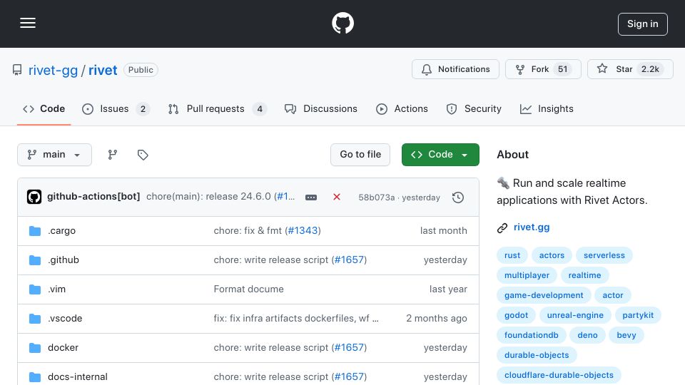This screenshot has height=385, width=685.
Task: Click the .github folder icon
Action: coord(35,260)
